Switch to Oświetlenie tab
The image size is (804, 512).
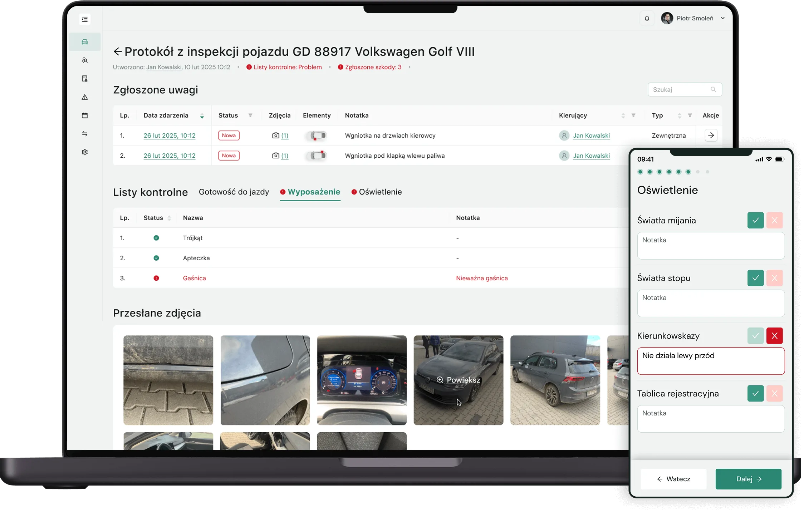click(377, 192)
